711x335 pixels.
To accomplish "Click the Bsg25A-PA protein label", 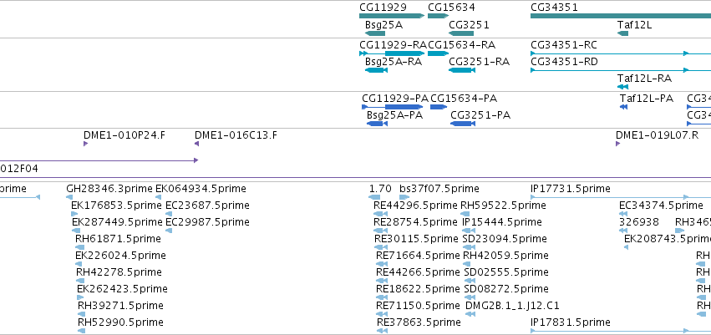I will click(394, 115).
